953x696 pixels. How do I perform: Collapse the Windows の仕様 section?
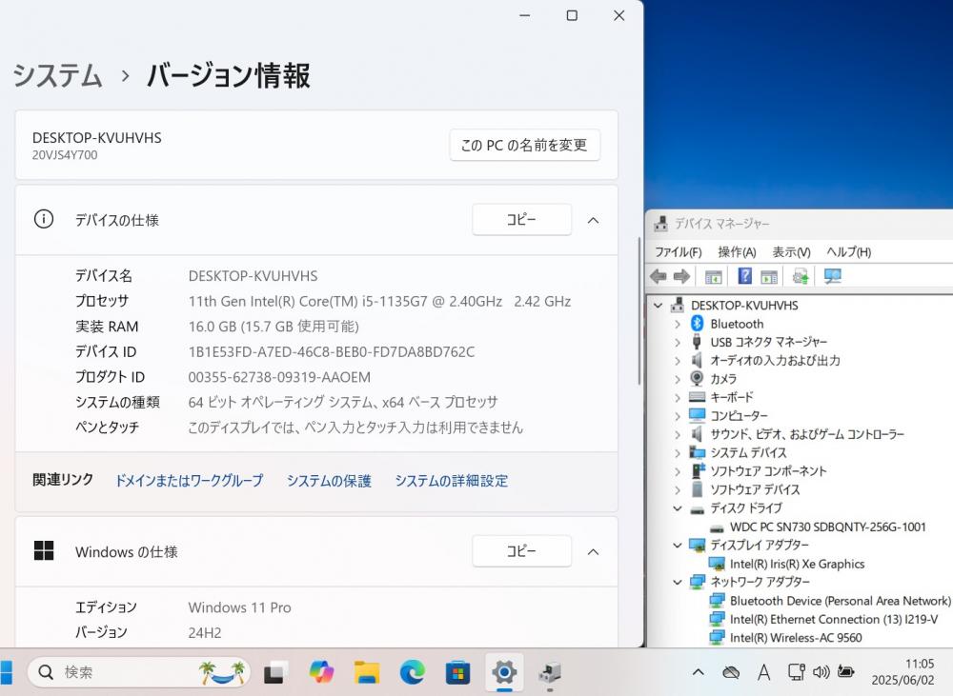point(593,551)
